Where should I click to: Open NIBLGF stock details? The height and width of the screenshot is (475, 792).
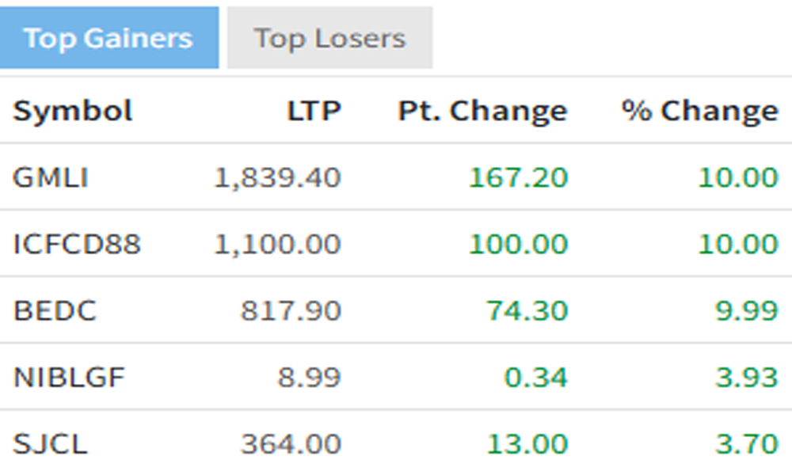click(69, 377)
